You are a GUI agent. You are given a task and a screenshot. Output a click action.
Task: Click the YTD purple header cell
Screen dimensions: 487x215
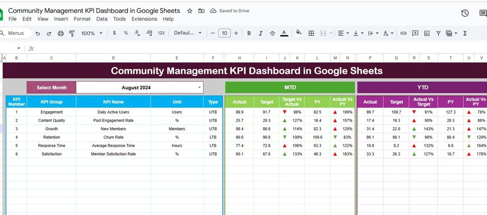point(422,87)
